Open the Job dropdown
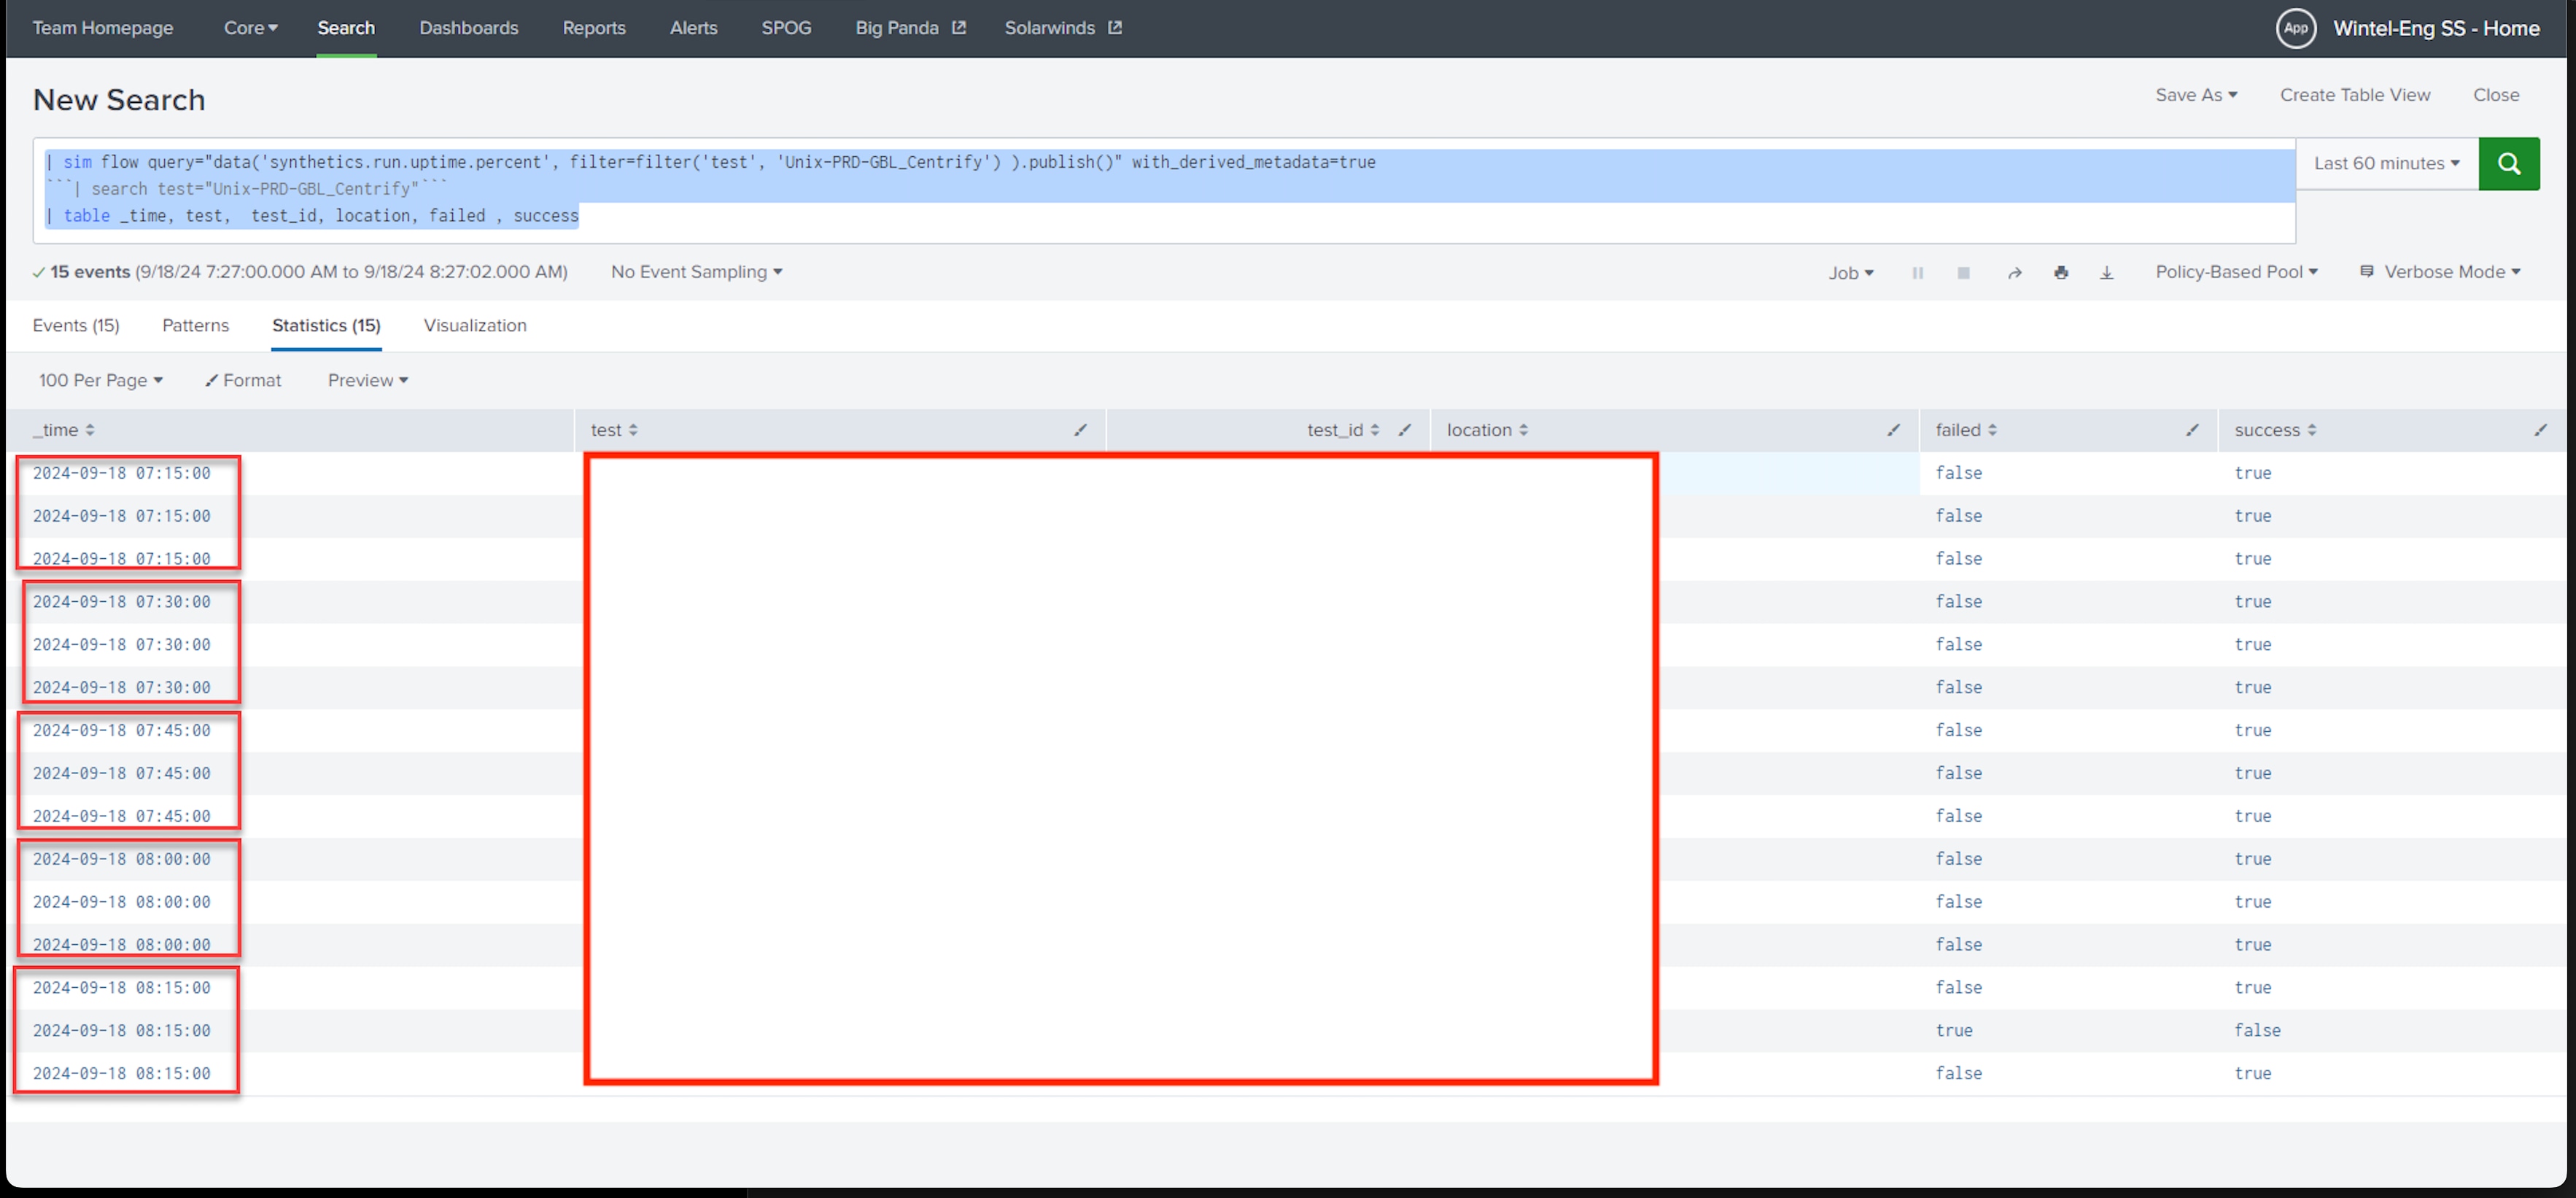Screen dimensions: 2576x1198 coord(1850,273)
